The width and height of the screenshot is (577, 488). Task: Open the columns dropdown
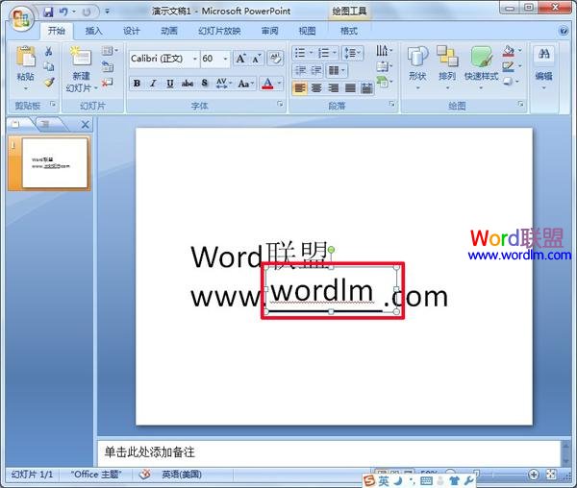(337, 70)
